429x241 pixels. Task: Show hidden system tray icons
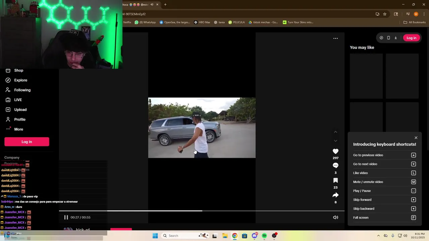click(x=378, y=236)
